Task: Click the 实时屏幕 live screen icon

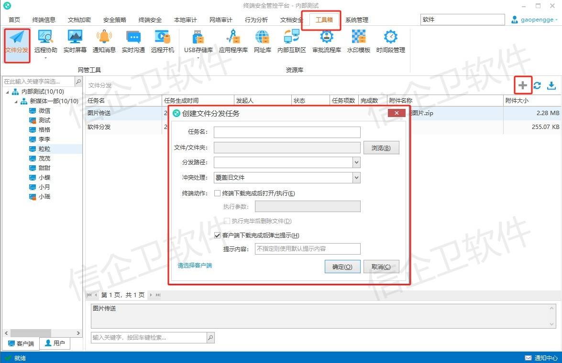Action: click(75, 41)
